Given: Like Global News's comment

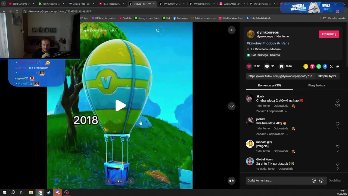Looking at the screenshot, I should coord(338,164).
